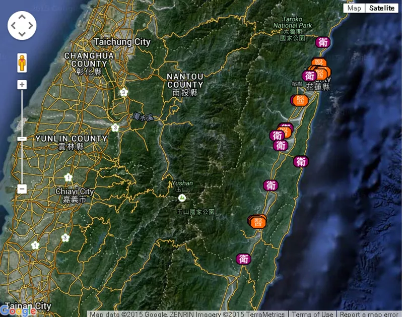Pan the map left with the left arrow
Image resolution: width=403 pixels, height=317 pixels.
14,26
